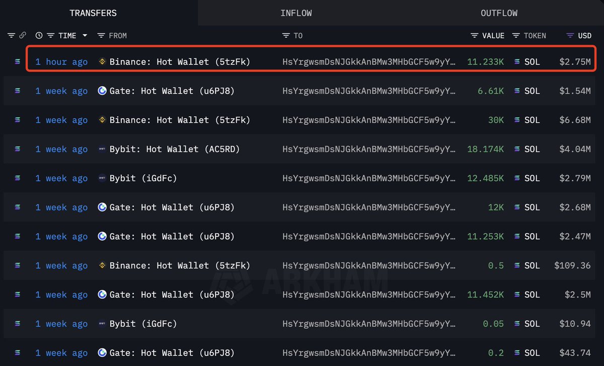Image resolution: width=604 pixels, height=366 pixels.
Task: Click the Solana chain icon in the $6.68M row
Action: [18, 120]
